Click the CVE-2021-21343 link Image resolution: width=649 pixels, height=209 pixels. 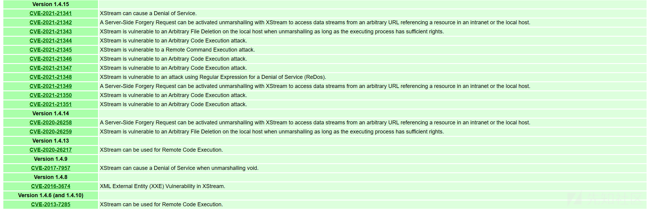point(51,32)
